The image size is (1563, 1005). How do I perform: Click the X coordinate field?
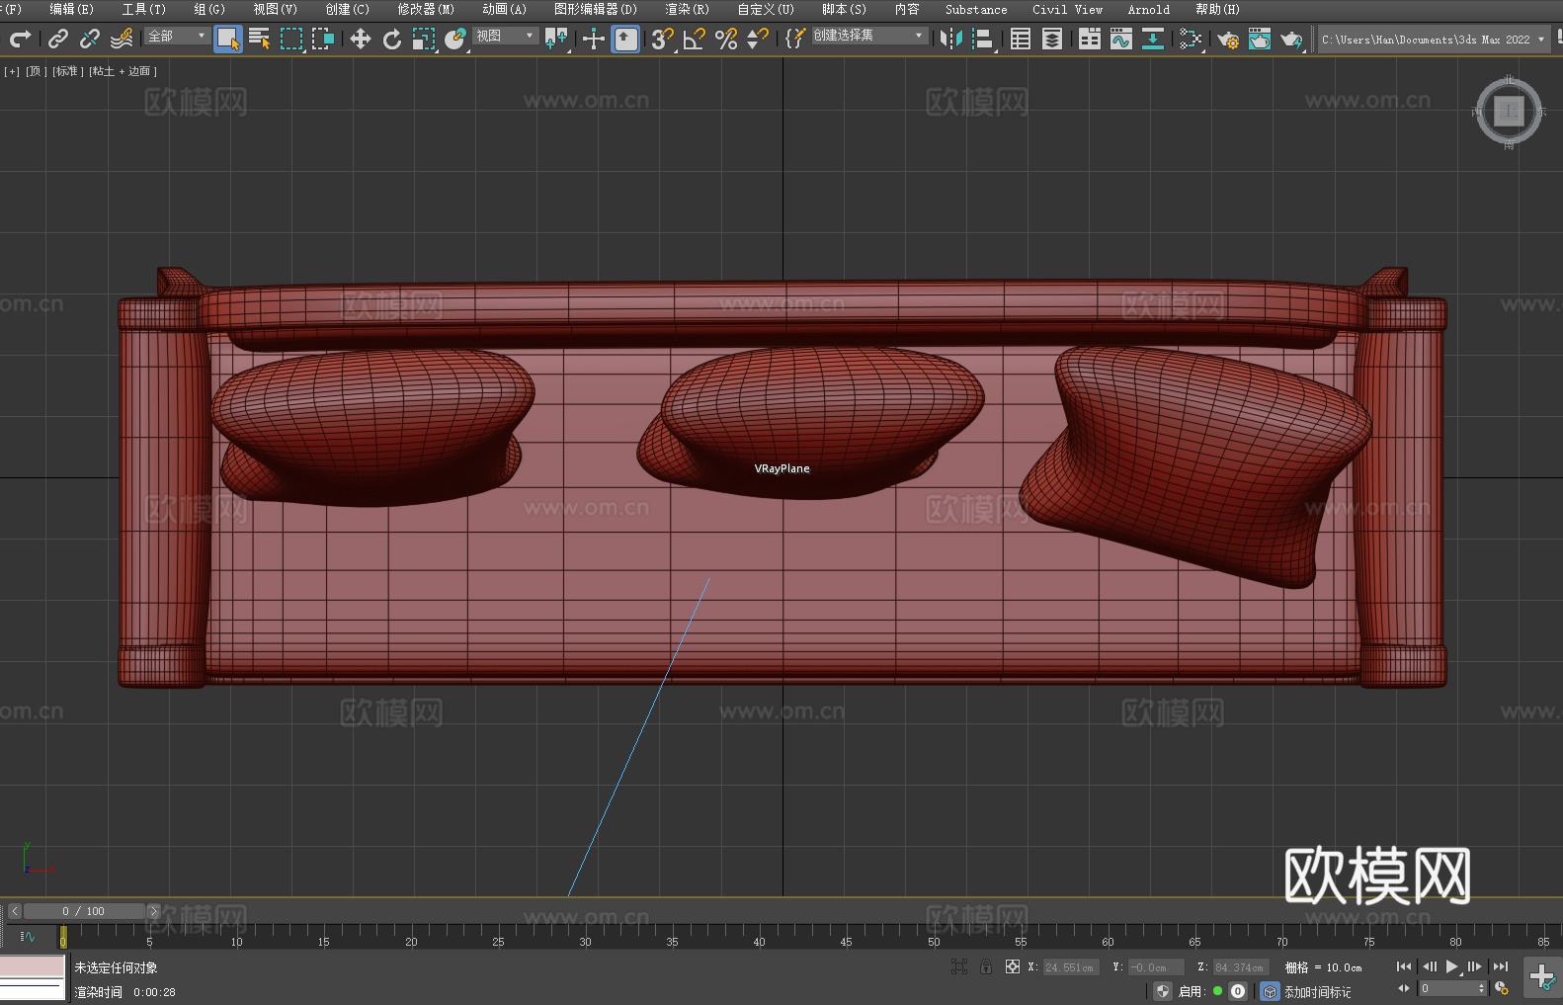click(1071, 967)
